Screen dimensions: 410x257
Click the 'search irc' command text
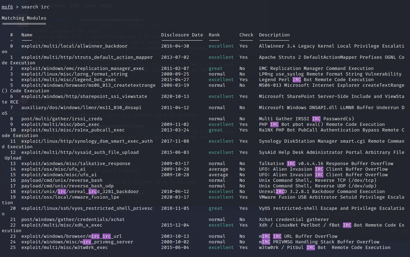35,7
